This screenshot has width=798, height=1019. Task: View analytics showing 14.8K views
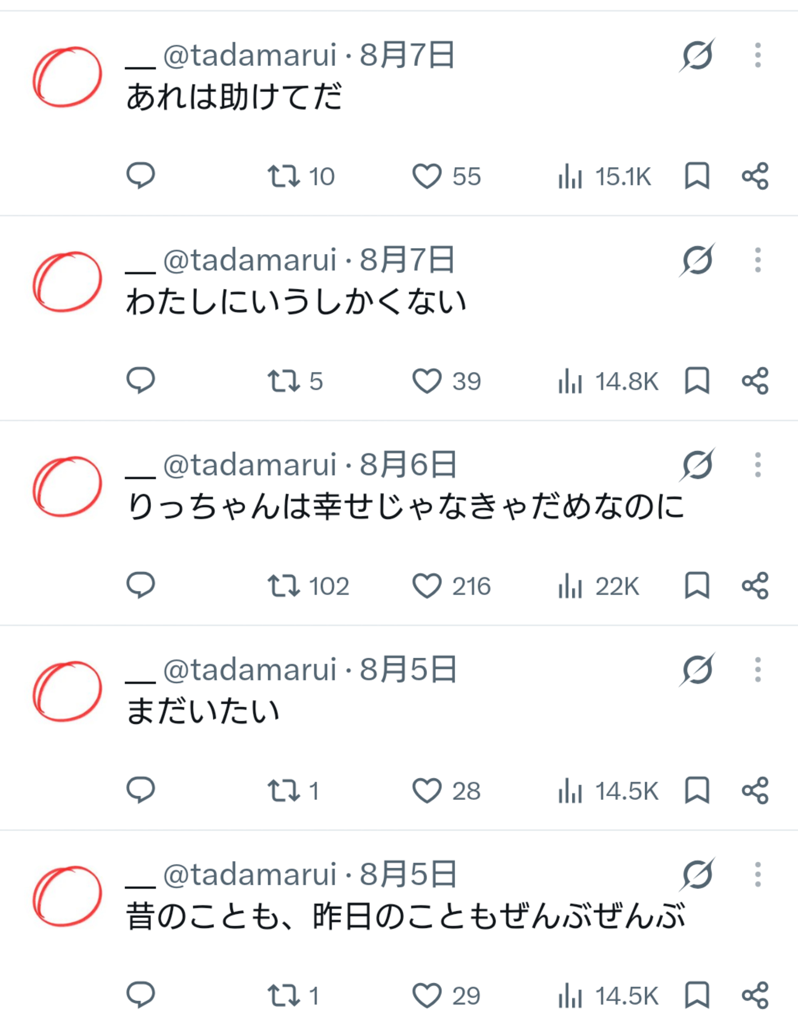tap(608, 381)
